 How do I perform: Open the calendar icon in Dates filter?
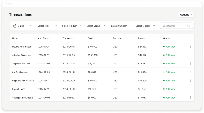point(15,26)
